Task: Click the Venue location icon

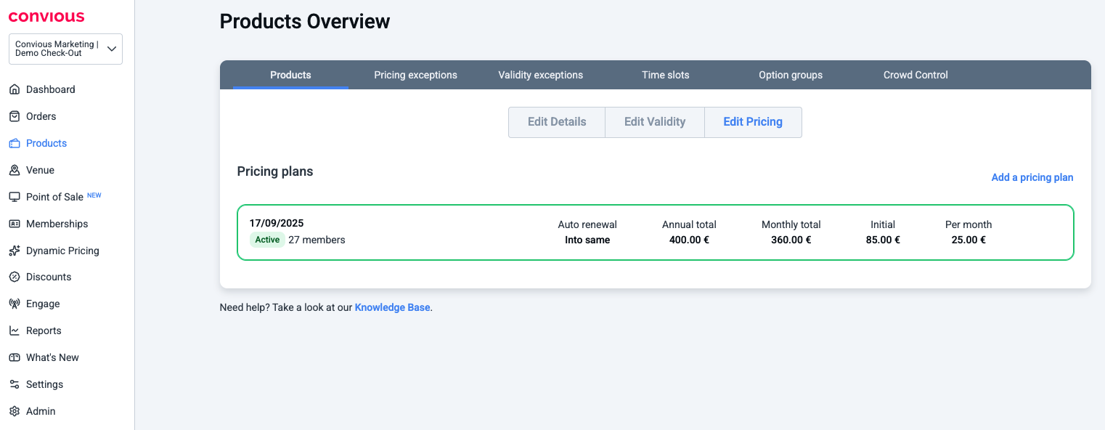Action: (x=14, y=170)
